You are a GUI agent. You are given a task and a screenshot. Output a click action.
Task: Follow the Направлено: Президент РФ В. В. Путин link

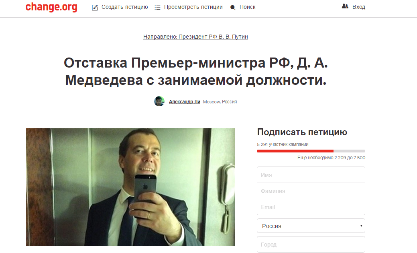195,37
